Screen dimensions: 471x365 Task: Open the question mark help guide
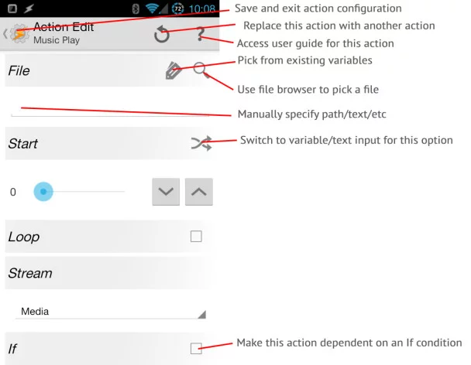coord(201,33)
